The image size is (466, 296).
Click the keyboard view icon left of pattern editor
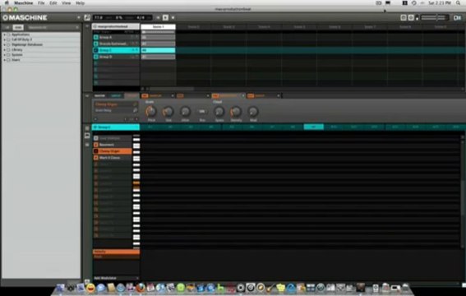click(87, 136)
